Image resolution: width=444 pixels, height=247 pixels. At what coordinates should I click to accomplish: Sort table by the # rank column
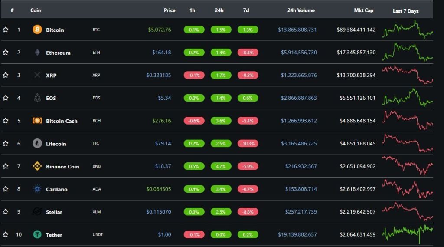[x=12, y=10]
